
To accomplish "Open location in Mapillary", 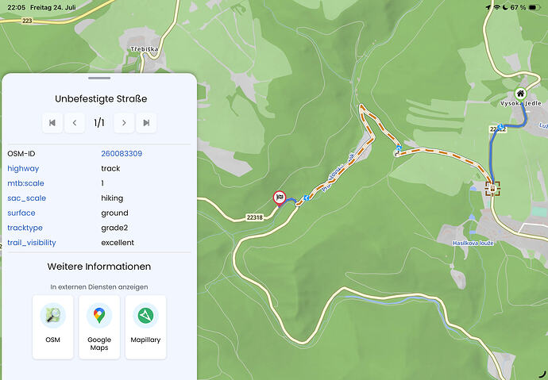I will 146,327.
